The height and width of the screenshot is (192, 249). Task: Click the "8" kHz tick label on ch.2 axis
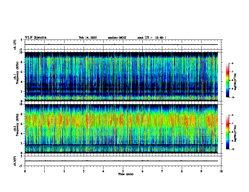coord(22,114)
